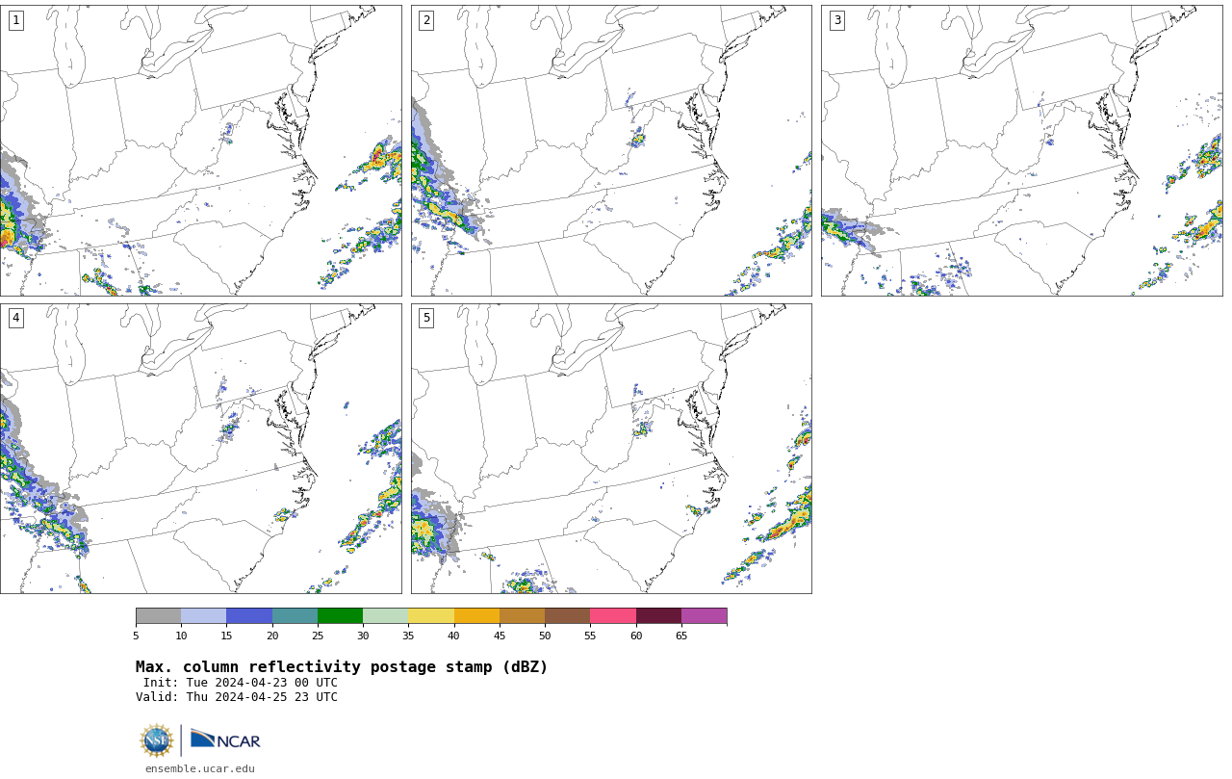The width and height of the screenshot is (1232, 779).
Task: Click the panel number 3 label
Action: pos(836,20)
